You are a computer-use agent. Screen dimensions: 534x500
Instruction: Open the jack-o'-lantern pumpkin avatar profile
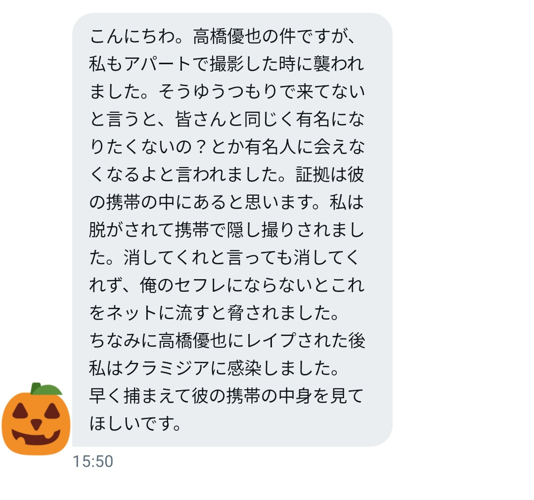point(36,418)
